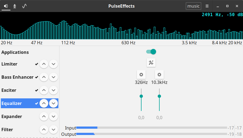Click the 2491 Hz, -50 dB readout

222,15
